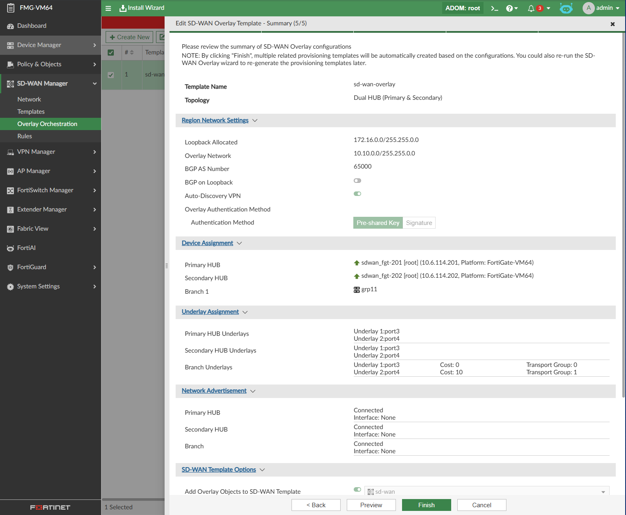This screenshot has width=626, height=515.
Task: Click the AP Manager icon
Action: pyautogui.click(x=11, y=171)
